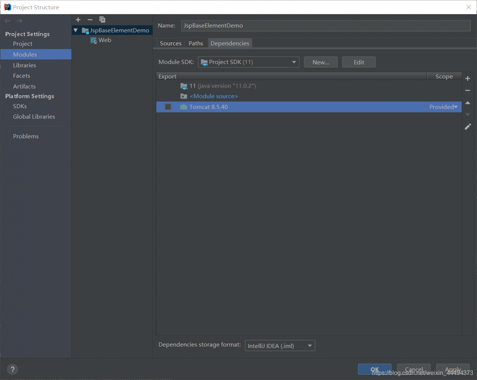Select the Tomcat 8.5.40 dependency row

tap(309, 107)
